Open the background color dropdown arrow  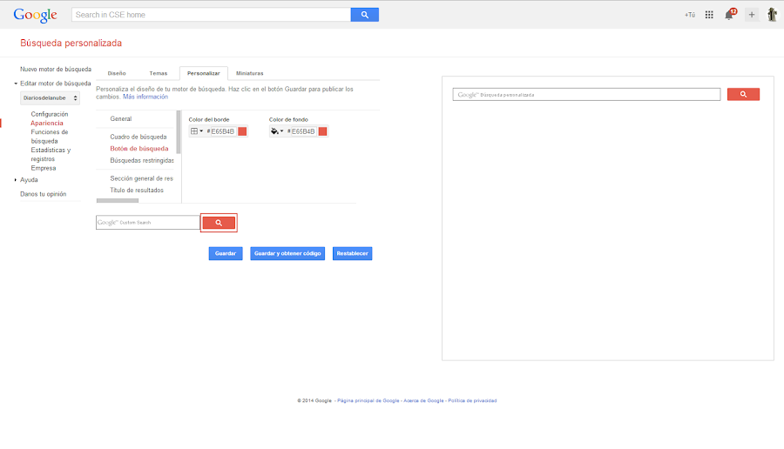[x=281, y=131]
